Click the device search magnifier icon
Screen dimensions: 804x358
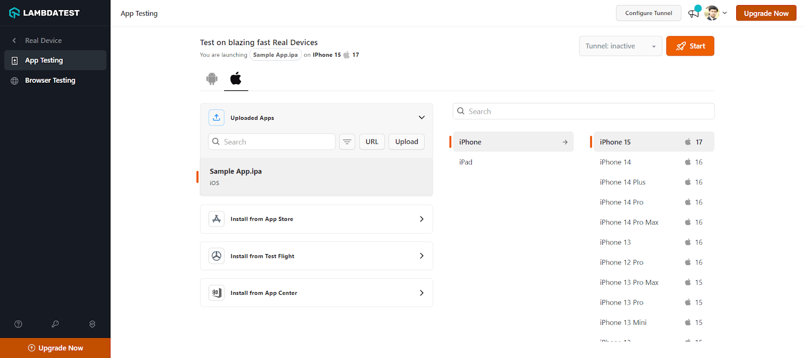[461, 111]
